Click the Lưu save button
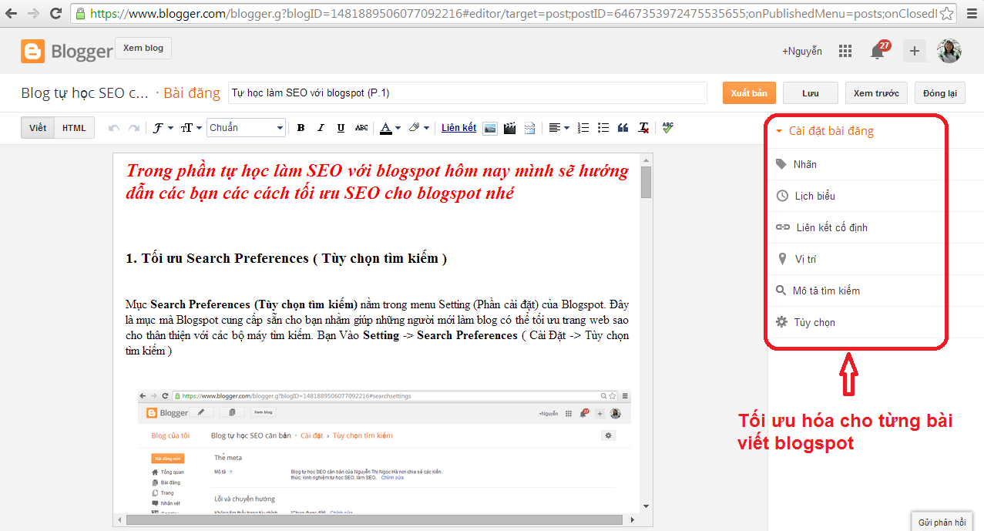The image size is (984, 531). coord(811,93)
